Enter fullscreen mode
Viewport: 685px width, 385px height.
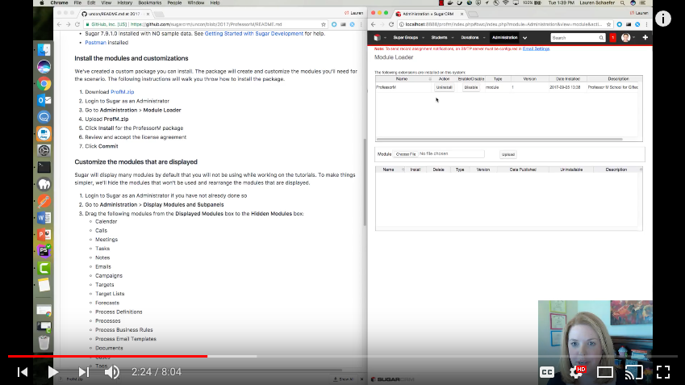(x=663, y=372)
